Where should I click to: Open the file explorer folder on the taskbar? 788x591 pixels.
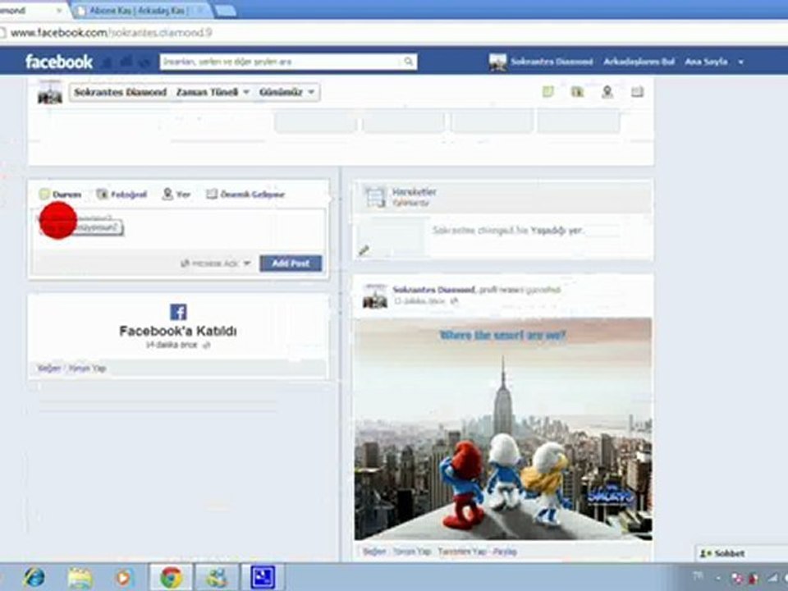point(80,577)
